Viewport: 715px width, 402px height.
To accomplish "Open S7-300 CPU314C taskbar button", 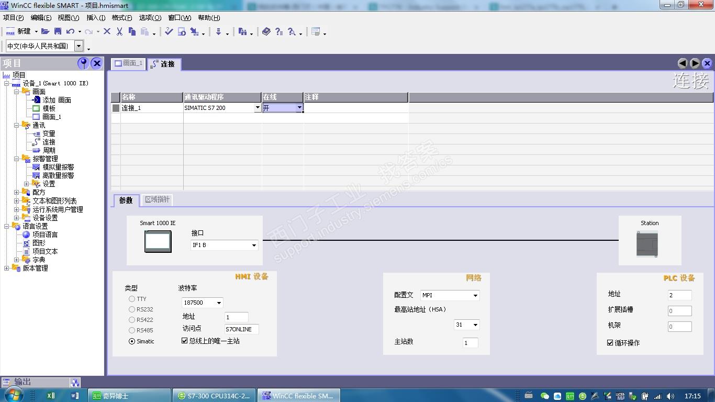I will pos(214,396).
